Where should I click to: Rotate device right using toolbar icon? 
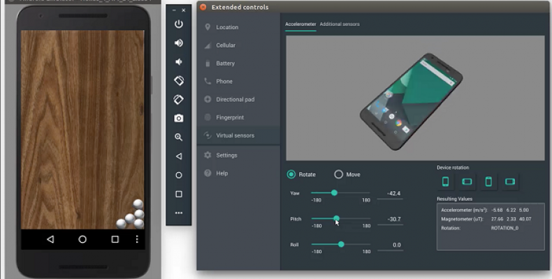179,100
